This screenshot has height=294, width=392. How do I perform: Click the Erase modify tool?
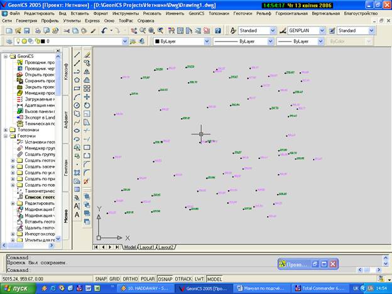(x=87, y=55)
